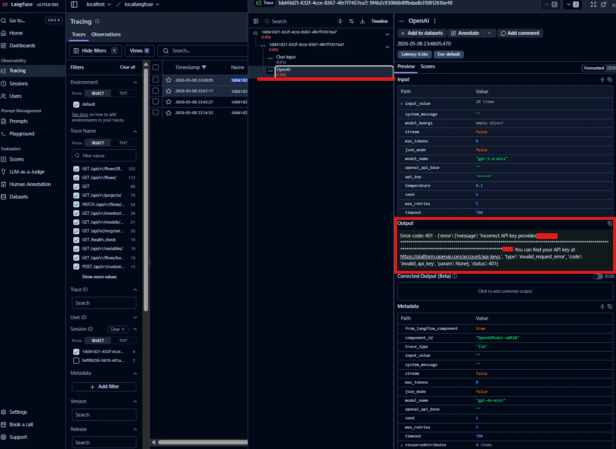The image size is (616, 449).
Task: Click the Trace ID search input
Action: tap(104, 303)
